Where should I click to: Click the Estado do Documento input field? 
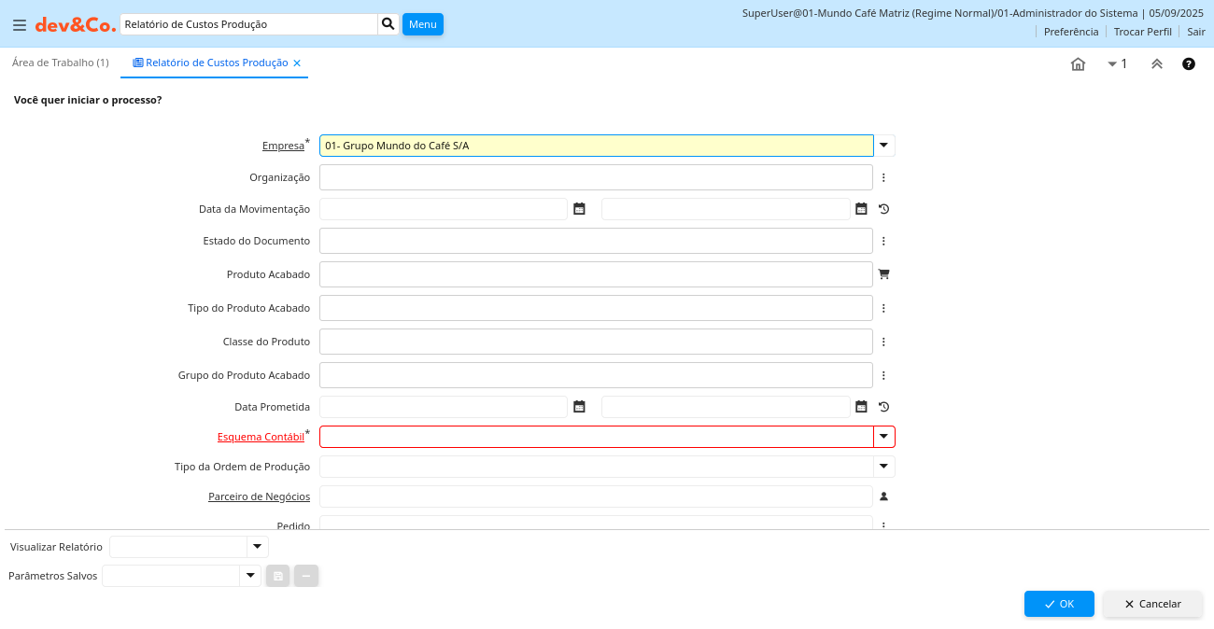tap(596, 241)
